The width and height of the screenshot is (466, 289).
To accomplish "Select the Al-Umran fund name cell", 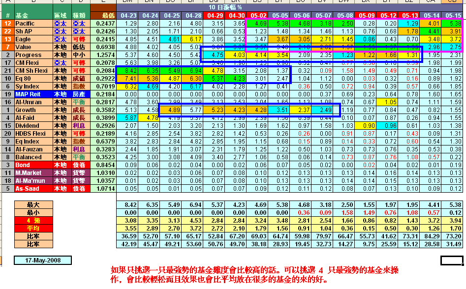I will click(33, 102).
